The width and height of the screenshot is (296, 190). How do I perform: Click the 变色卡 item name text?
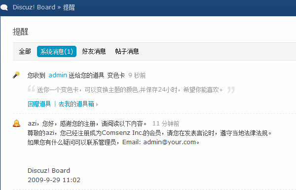click(x=116, y=75)
